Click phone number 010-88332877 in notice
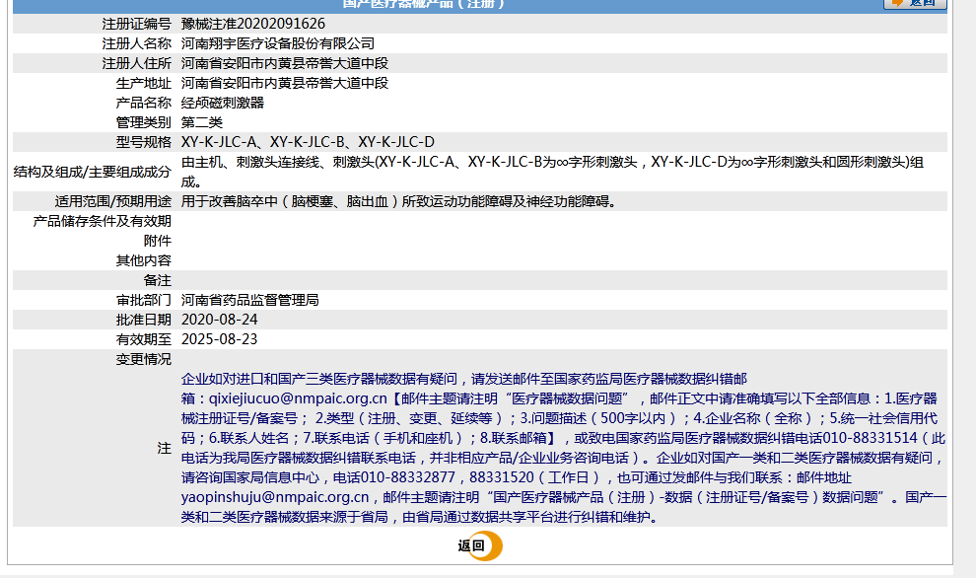The image size is (976, 578). [x=408, y=477]
